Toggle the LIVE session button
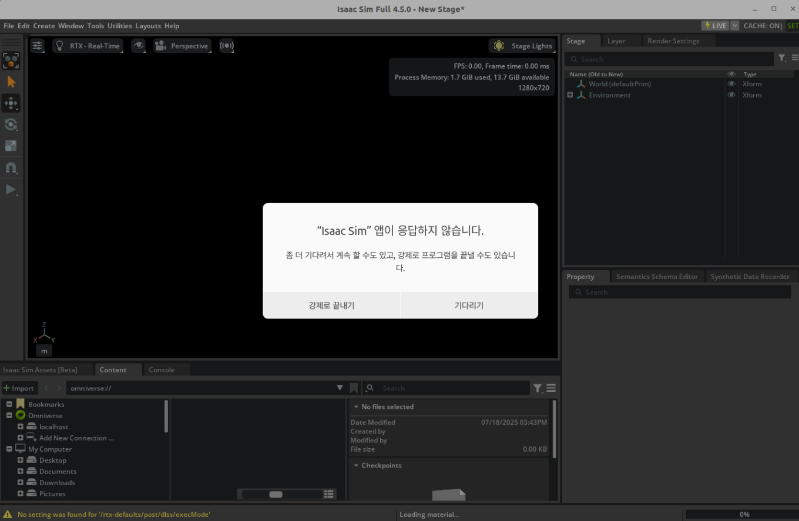The height and width of the screenshot is (521, 799). click(715, 26)
